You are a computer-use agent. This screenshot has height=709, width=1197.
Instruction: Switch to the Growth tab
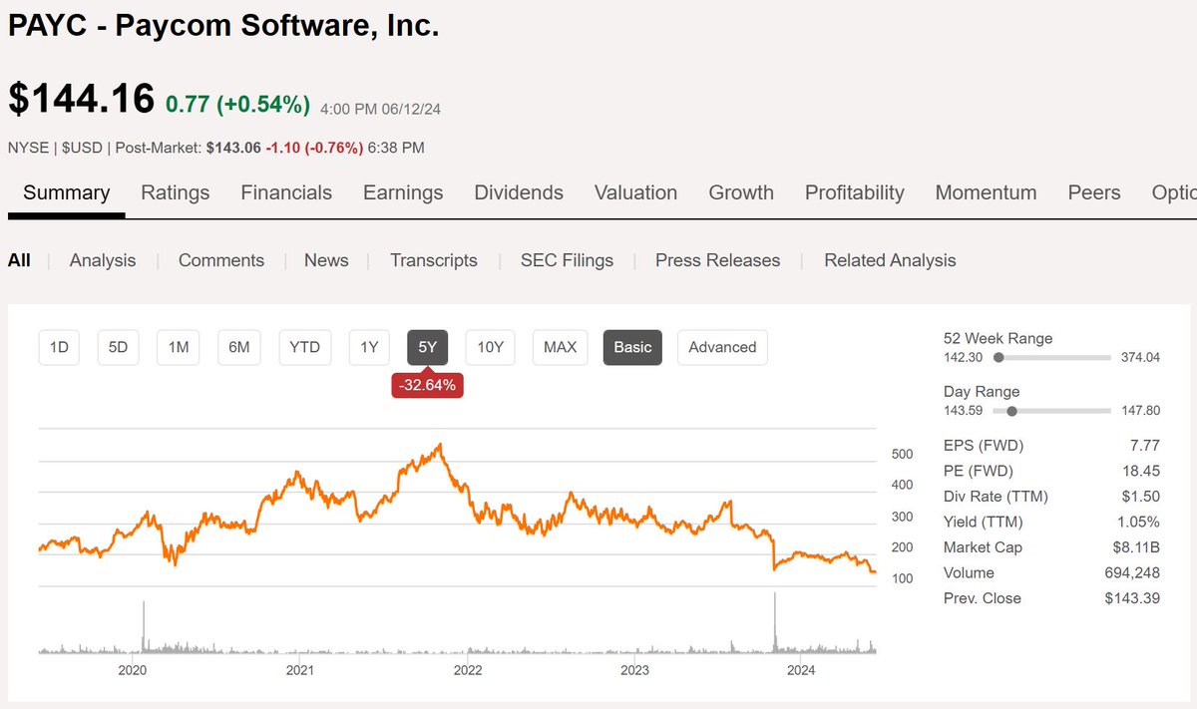point(741,192)
